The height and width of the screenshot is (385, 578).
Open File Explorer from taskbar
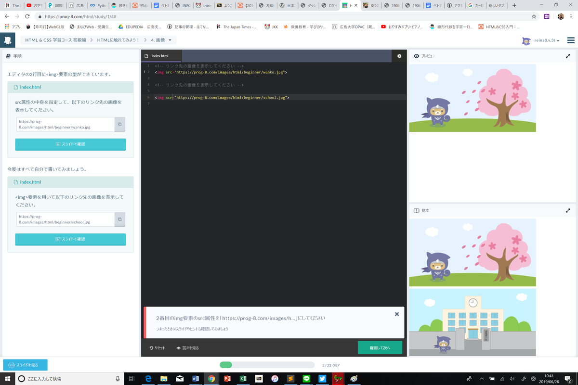coord(164,379)
